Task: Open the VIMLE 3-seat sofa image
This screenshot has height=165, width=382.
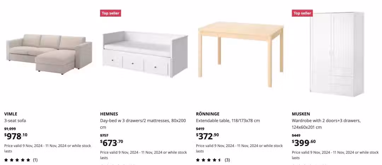Action: 49,54
